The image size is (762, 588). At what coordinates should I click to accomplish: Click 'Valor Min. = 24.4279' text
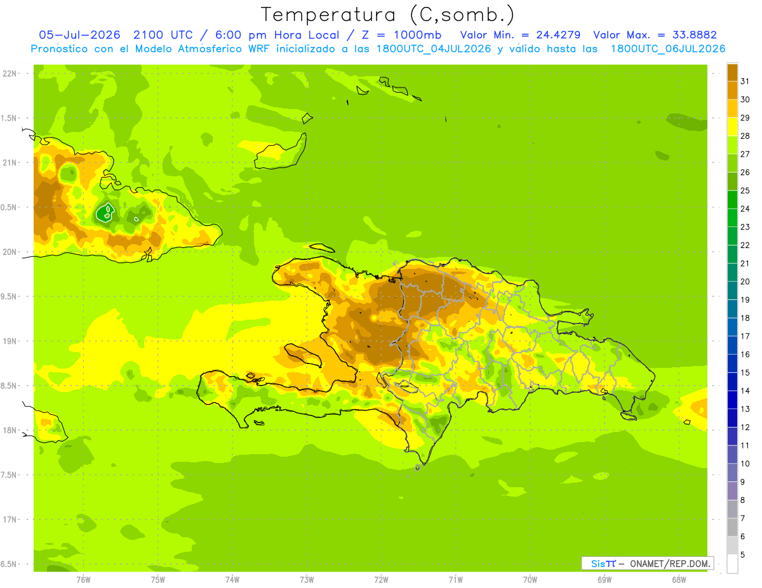521,35
